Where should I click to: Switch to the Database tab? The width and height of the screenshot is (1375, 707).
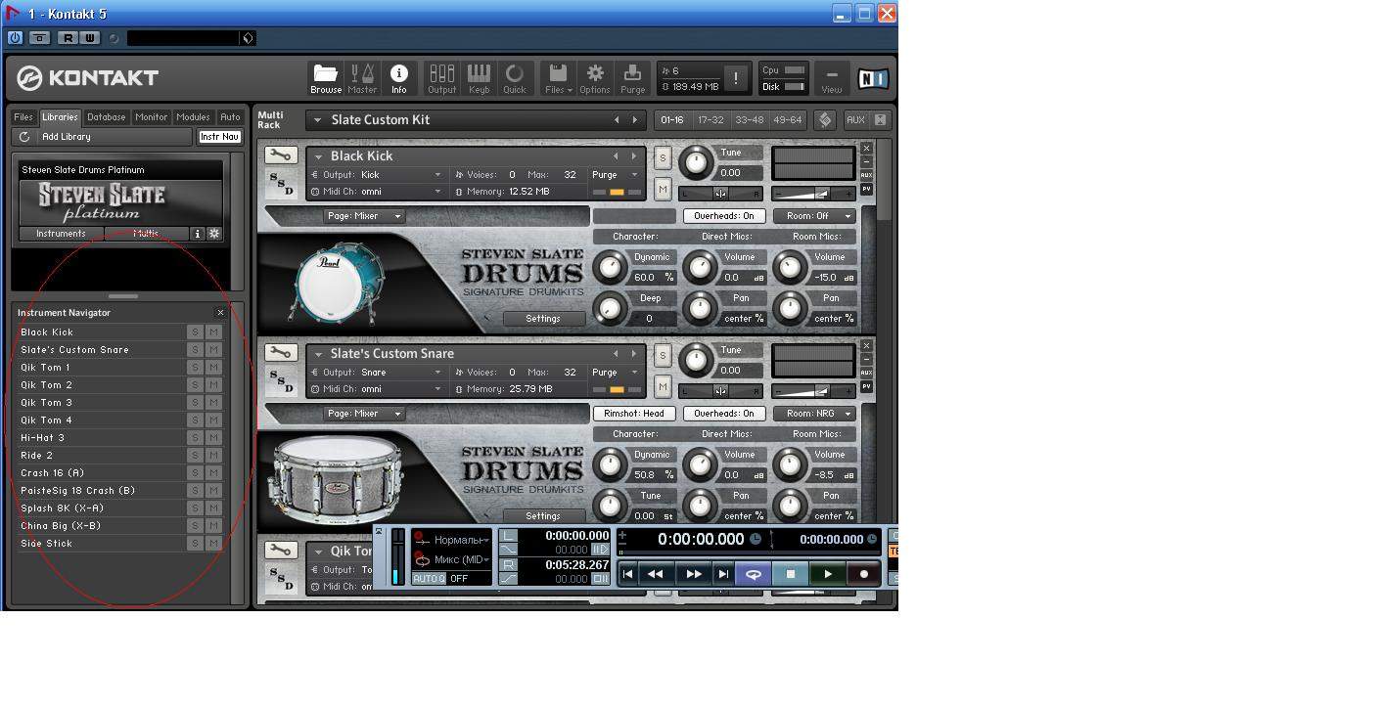(106, 117)
